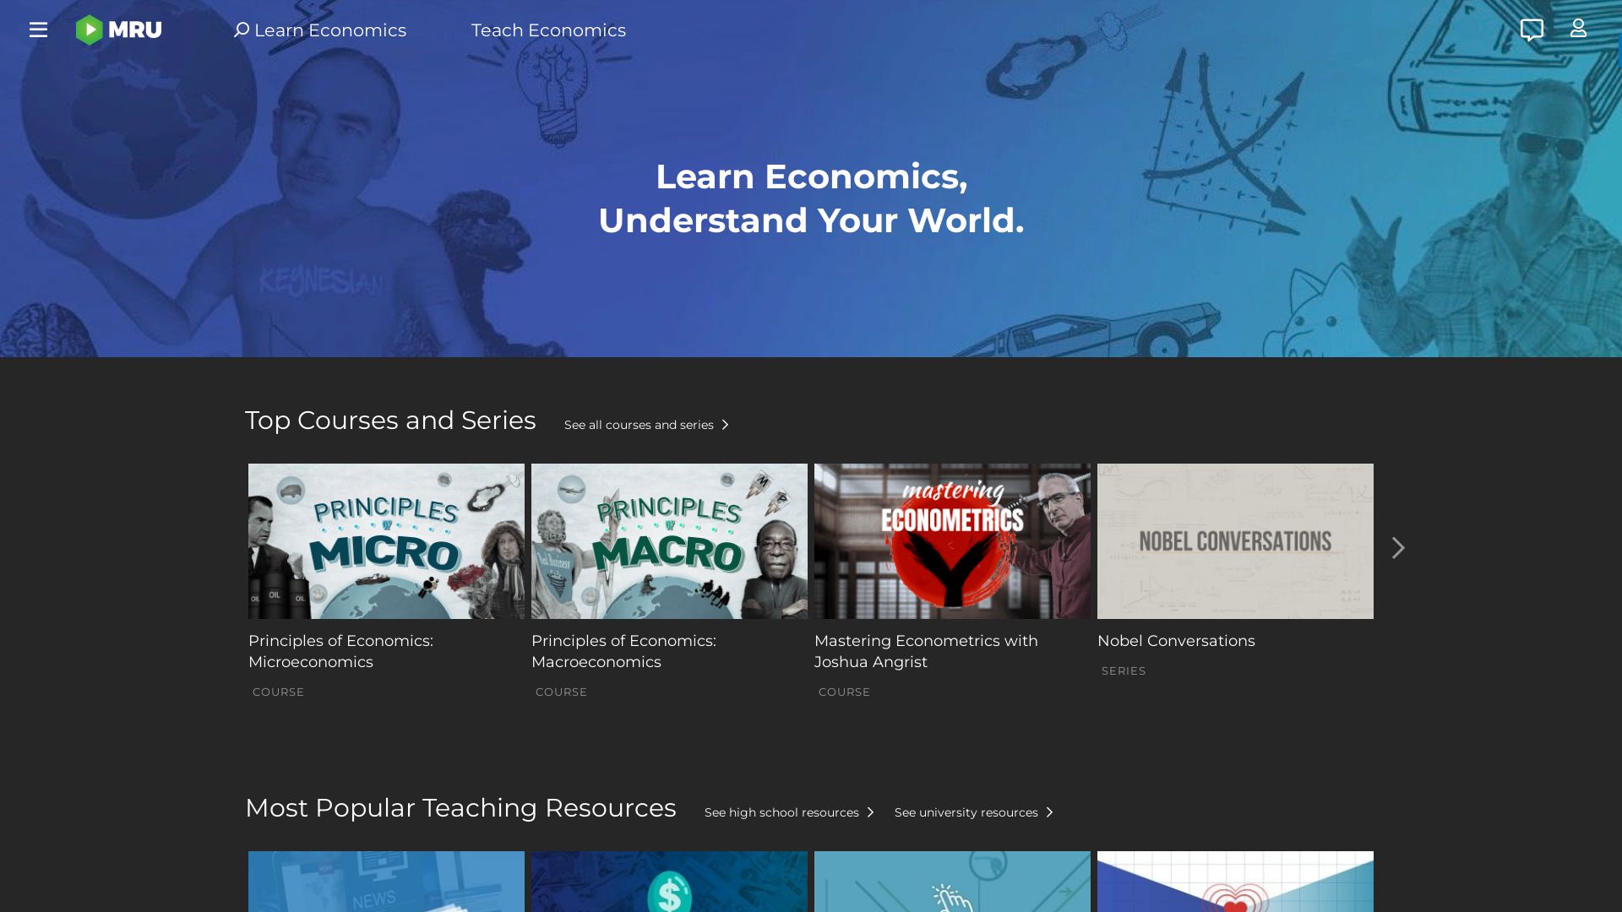Image resolution: width=1622 pixels, height=912 pixels.
Task: Click COURSE label under Macroeconomics
Action: click(561, 692)
